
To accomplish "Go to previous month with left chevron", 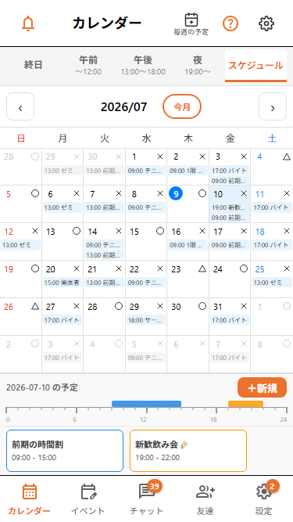I will coord(20,106).
